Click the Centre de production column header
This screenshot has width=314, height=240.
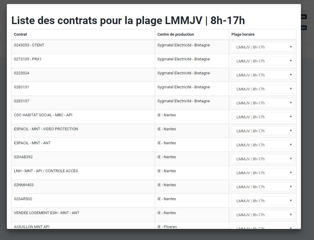click(176, 34)
